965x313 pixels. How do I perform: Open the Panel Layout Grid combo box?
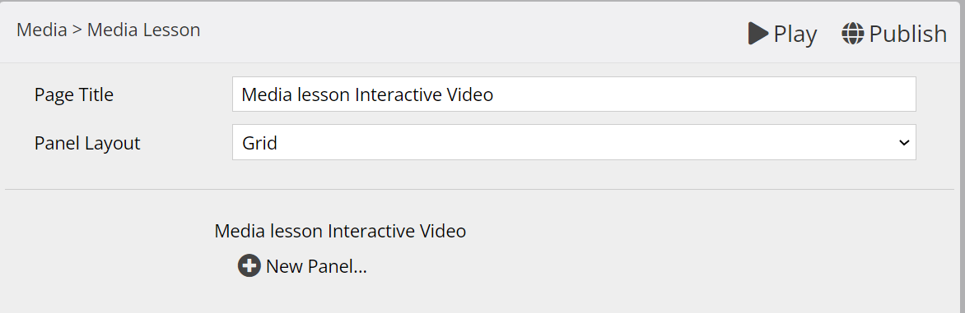(x=574, y=142)
